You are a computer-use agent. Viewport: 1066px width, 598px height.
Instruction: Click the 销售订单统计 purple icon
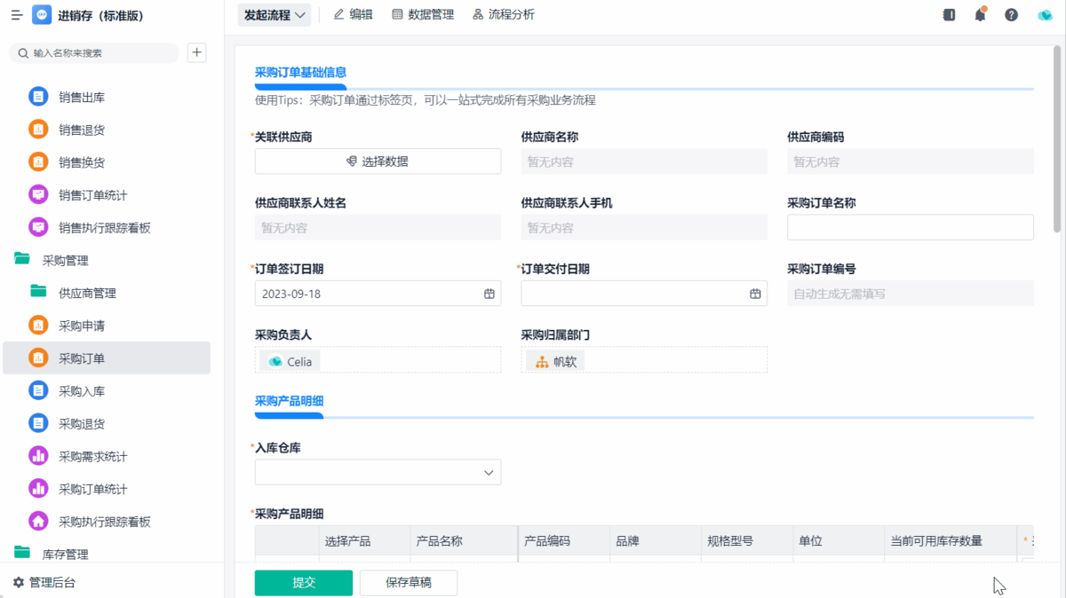tap(38, 195)
